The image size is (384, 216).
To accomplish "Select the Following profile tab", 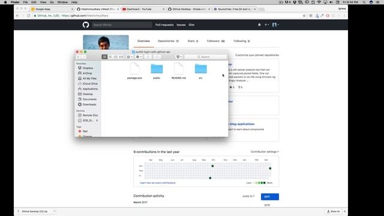I will pyautogui.click(x=241, y=41).
